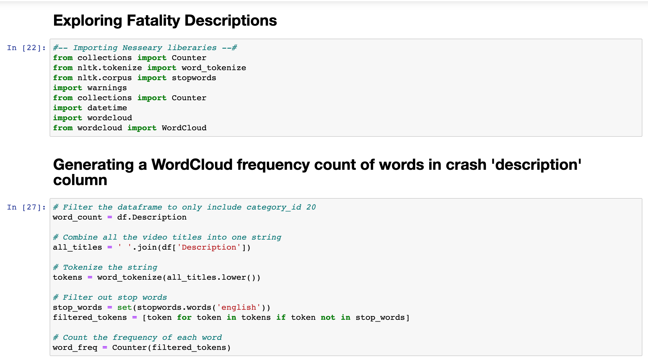Viewport: 648px width, 359px height.
Task: Click the 'Exploring Fatality Descriptions' heading
Action: pyautogui.click(x=165, y=21)
